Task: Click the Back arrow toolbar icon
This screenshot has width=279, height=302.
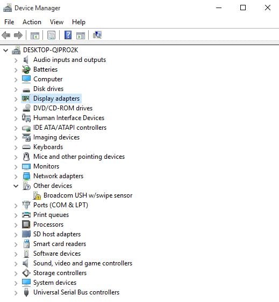Action: (x=6, y=35)
